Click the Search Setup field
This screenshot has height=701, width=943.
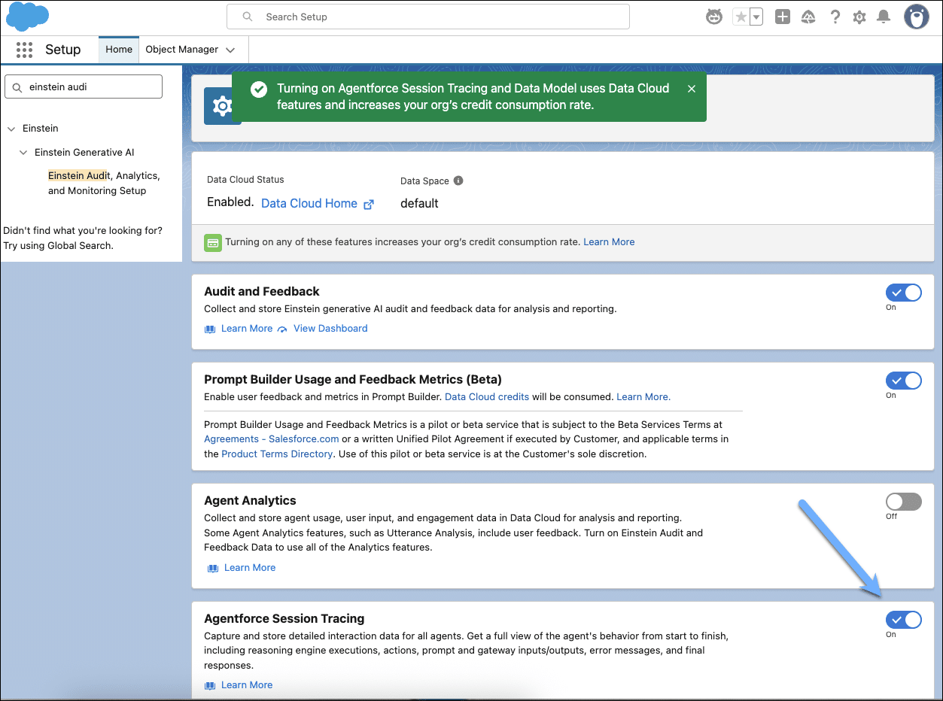[x=428, y=17]
